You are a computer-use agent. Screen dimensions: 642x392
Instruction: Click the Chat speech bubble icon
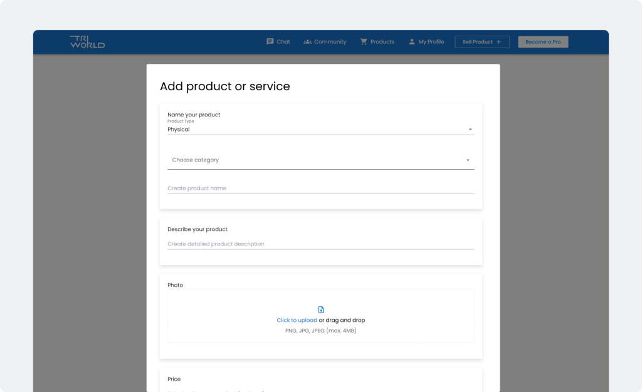(x=269, y=41)
